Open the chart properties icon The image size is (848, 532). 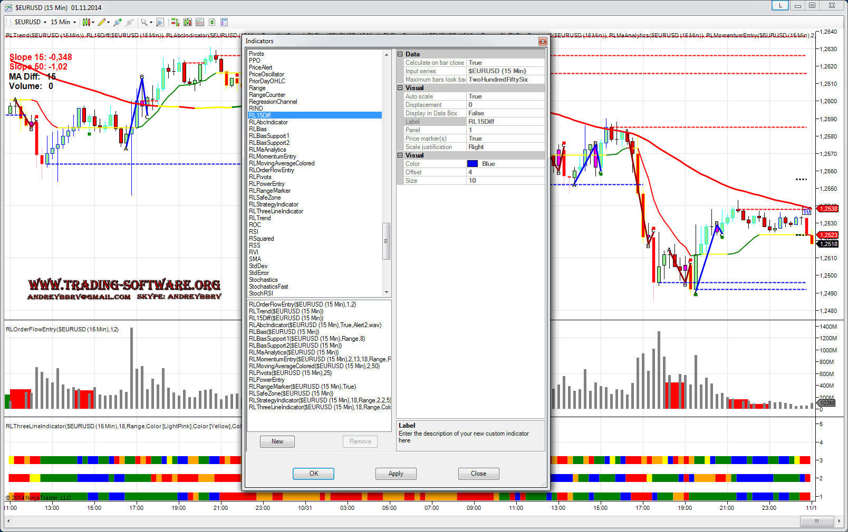(224, 22)
